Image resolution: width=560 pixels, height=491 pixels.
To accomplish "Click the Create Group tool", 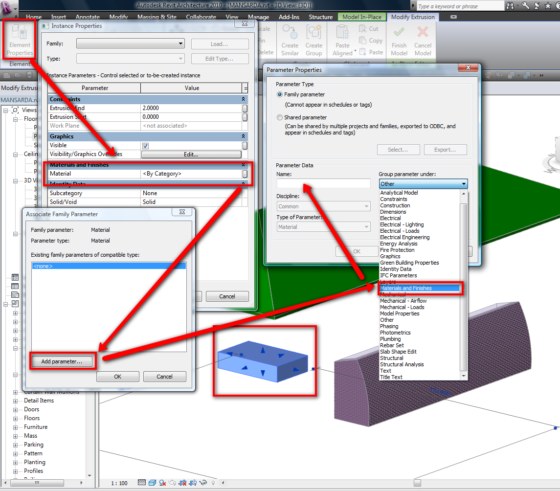I will pyautogui.click(x=314, y=40).
